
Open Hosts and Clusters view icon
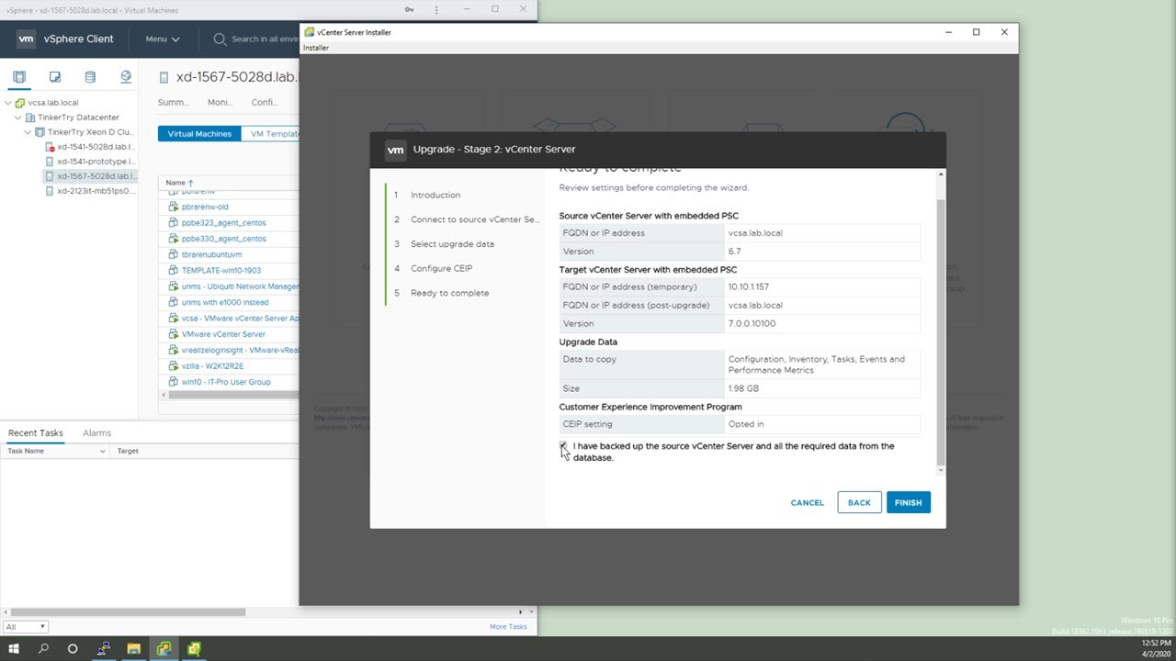19,77
